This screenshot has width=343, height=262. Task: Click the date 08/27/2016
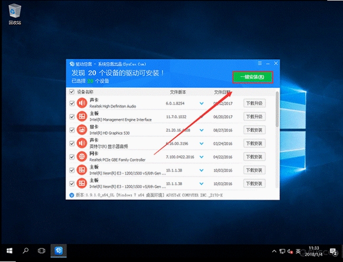point(223,130)
